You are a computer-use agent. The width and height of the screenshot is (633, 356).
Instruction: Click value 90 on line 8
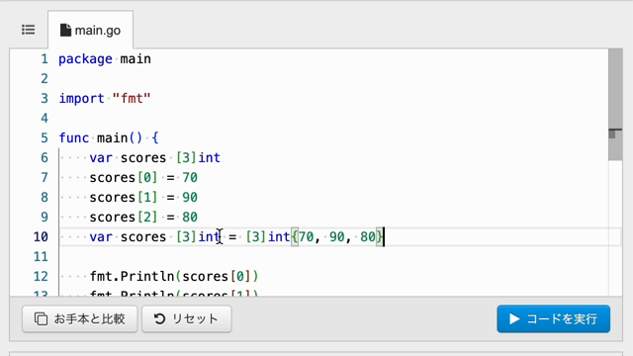[190, 198]
